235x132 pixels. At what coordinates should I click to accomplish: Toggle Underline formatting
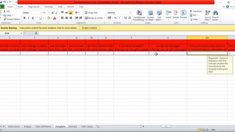[33, 18]
